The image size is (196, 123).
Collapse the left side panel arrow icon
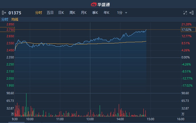(x=4, y=13)
